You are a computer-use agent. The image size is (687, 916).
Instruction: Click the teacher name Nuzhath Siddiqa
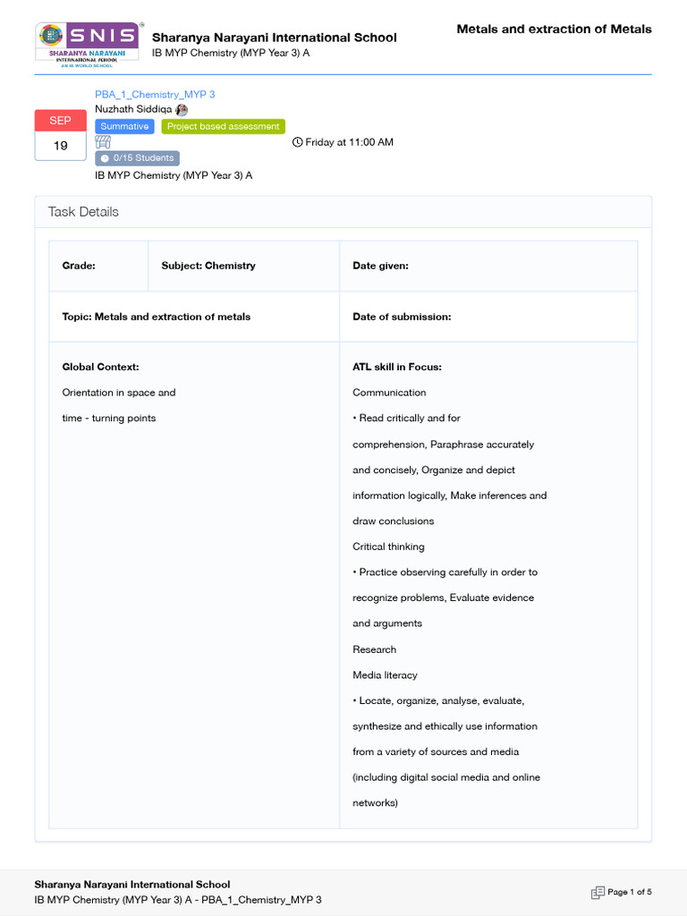(133, 109)
